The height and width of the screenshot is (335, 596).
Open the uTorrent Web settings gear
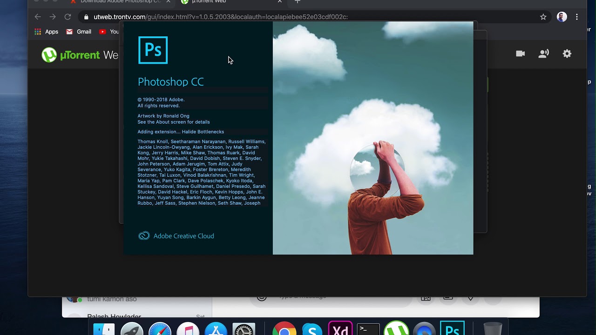(567, 54)
